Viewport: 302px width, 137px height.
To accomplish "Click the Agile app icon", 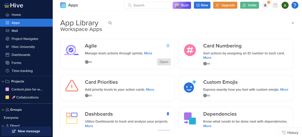I will click(x=71, y=50).
